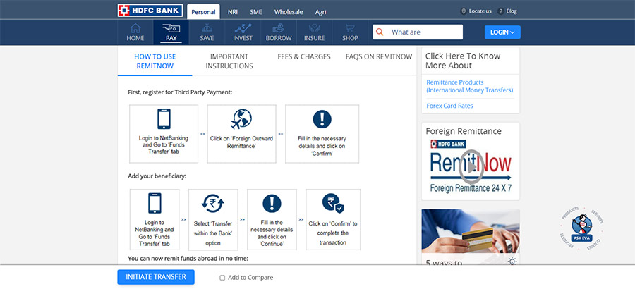635x289 pixels.
Task: Switch to the Personal tab
Action: [x=203, y=12]
